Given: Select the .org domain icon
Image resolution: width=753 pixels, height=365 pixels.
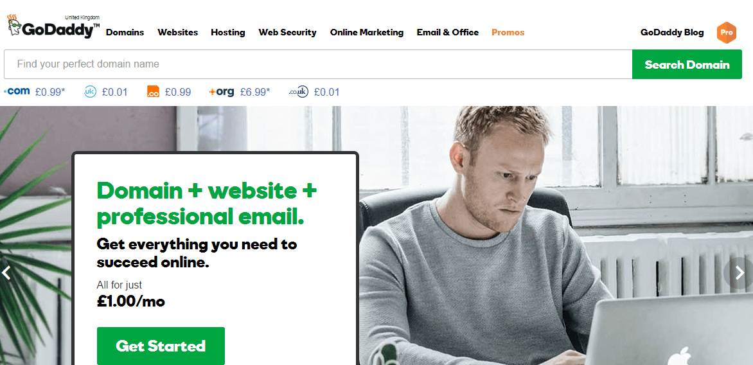Looking at the screenshot, I should click(222, 92).
